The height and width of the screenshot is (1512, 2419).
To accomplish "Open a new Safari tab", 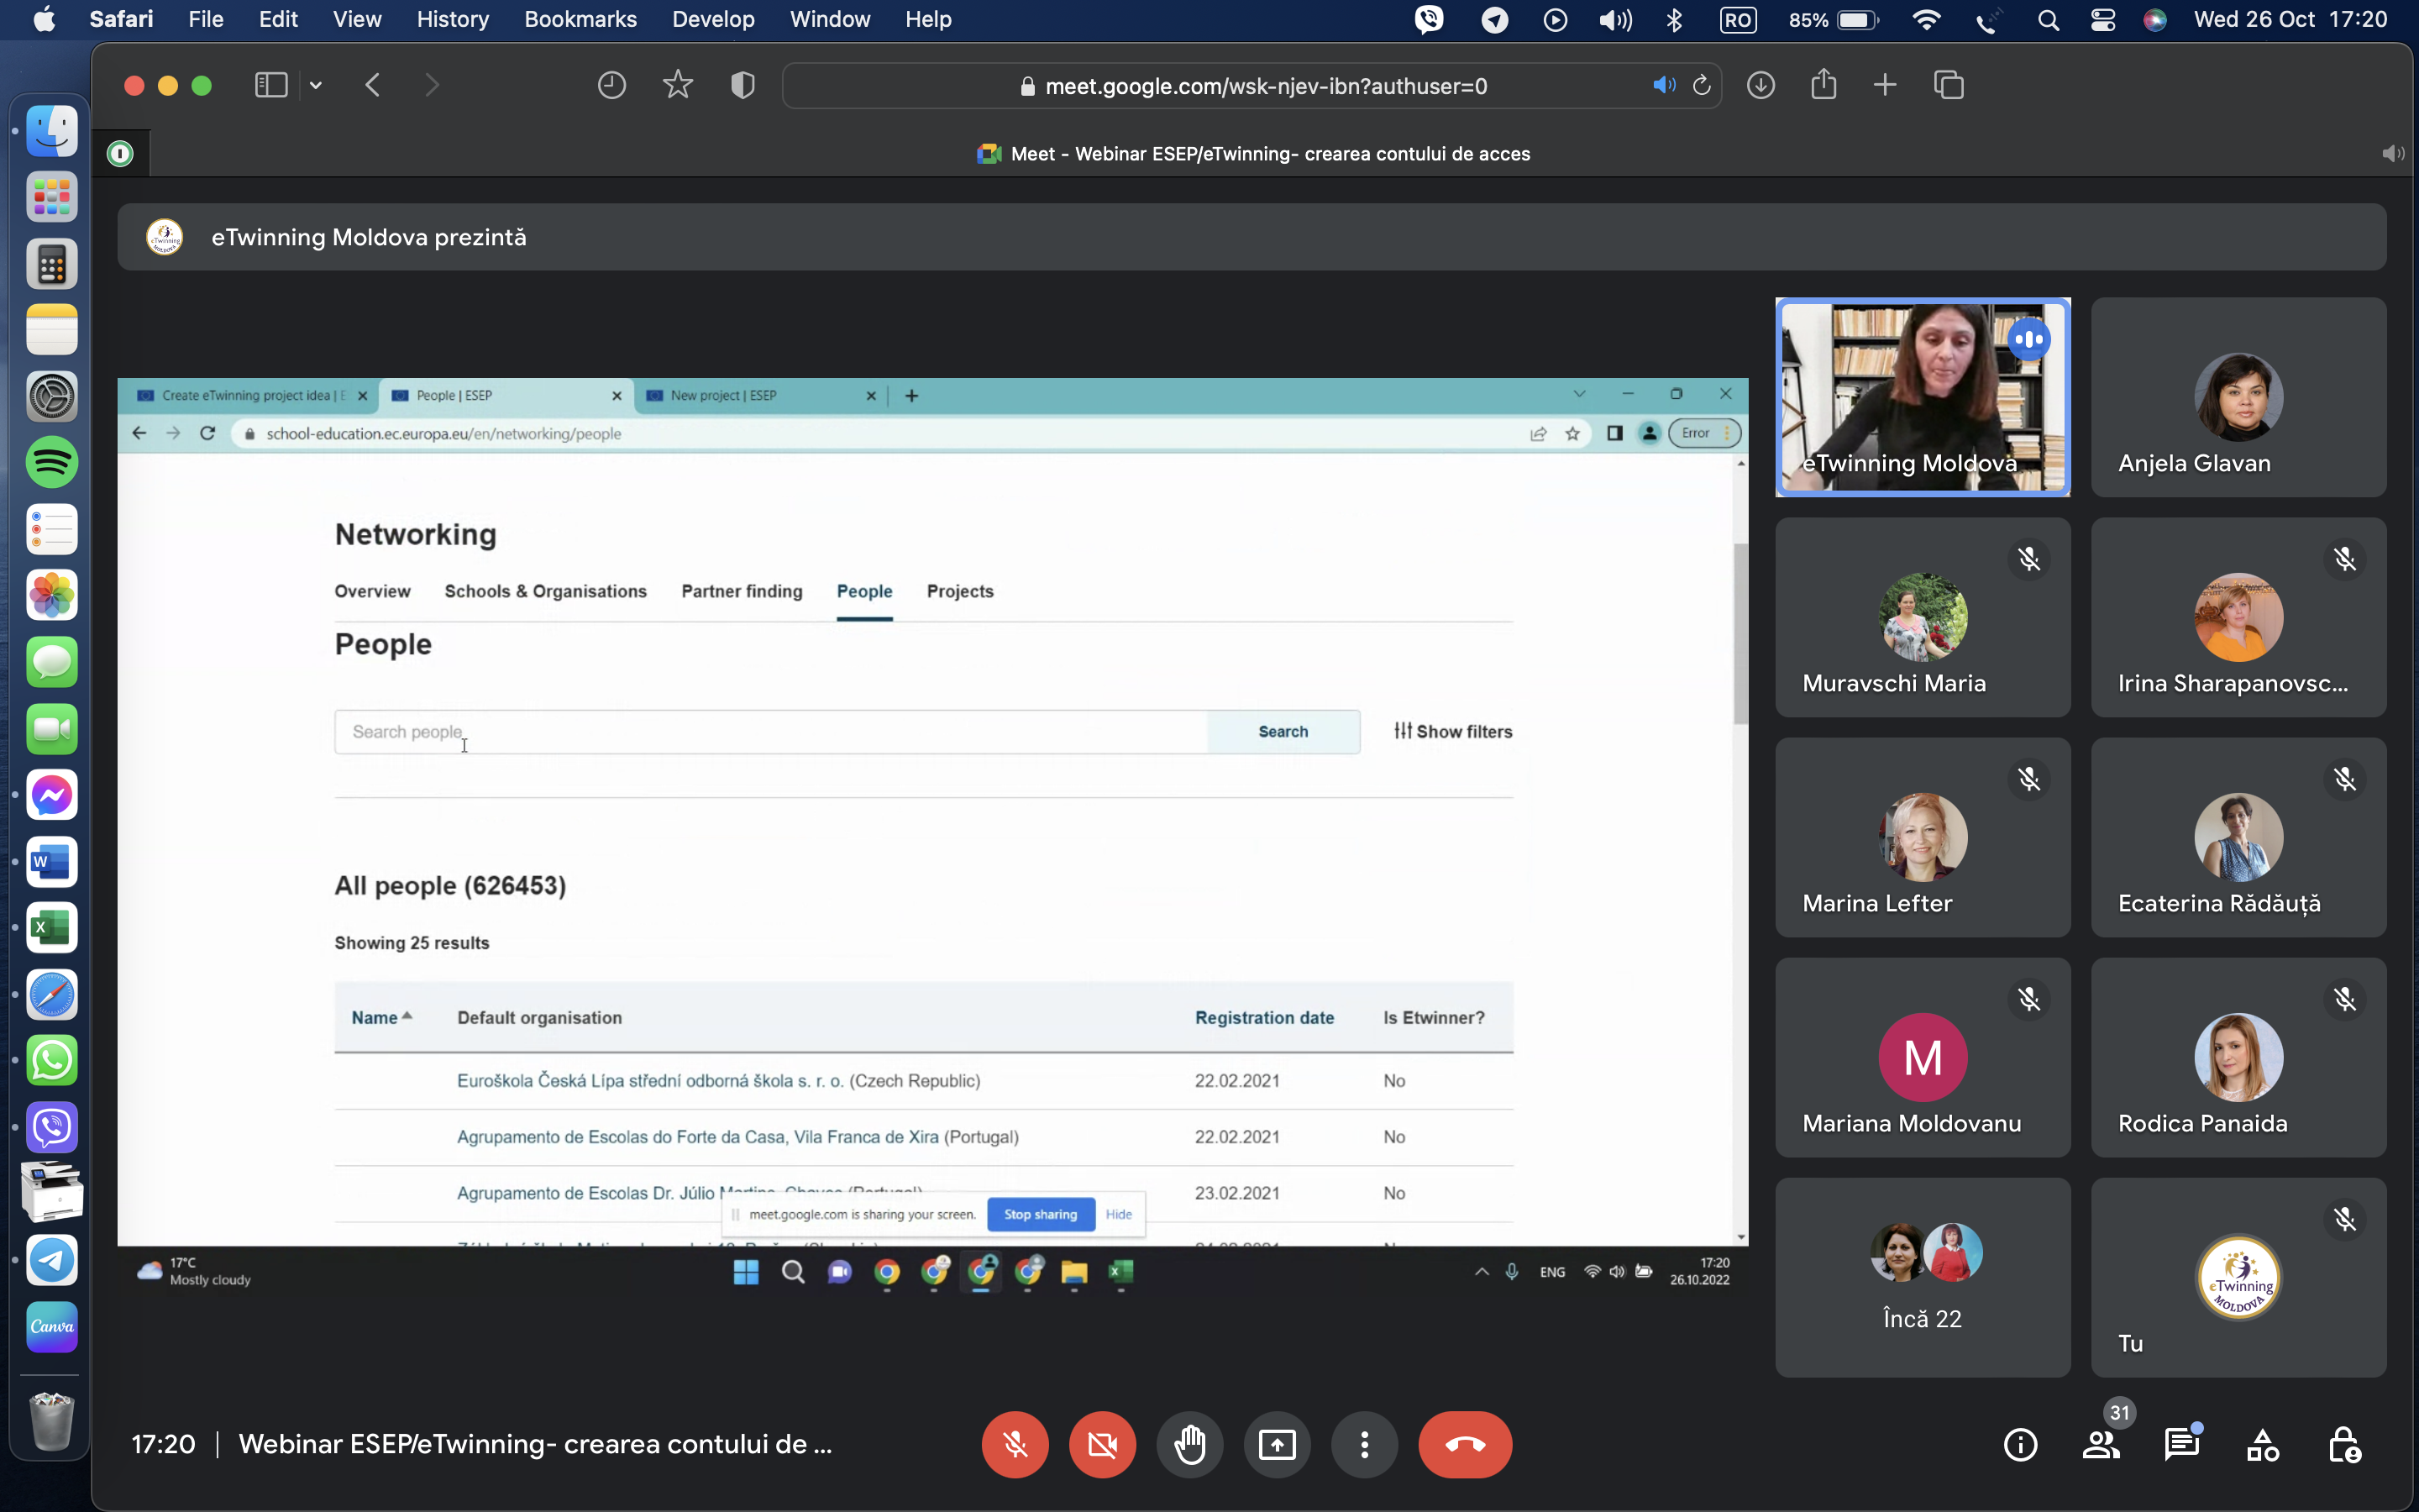I will [1884, 85].
